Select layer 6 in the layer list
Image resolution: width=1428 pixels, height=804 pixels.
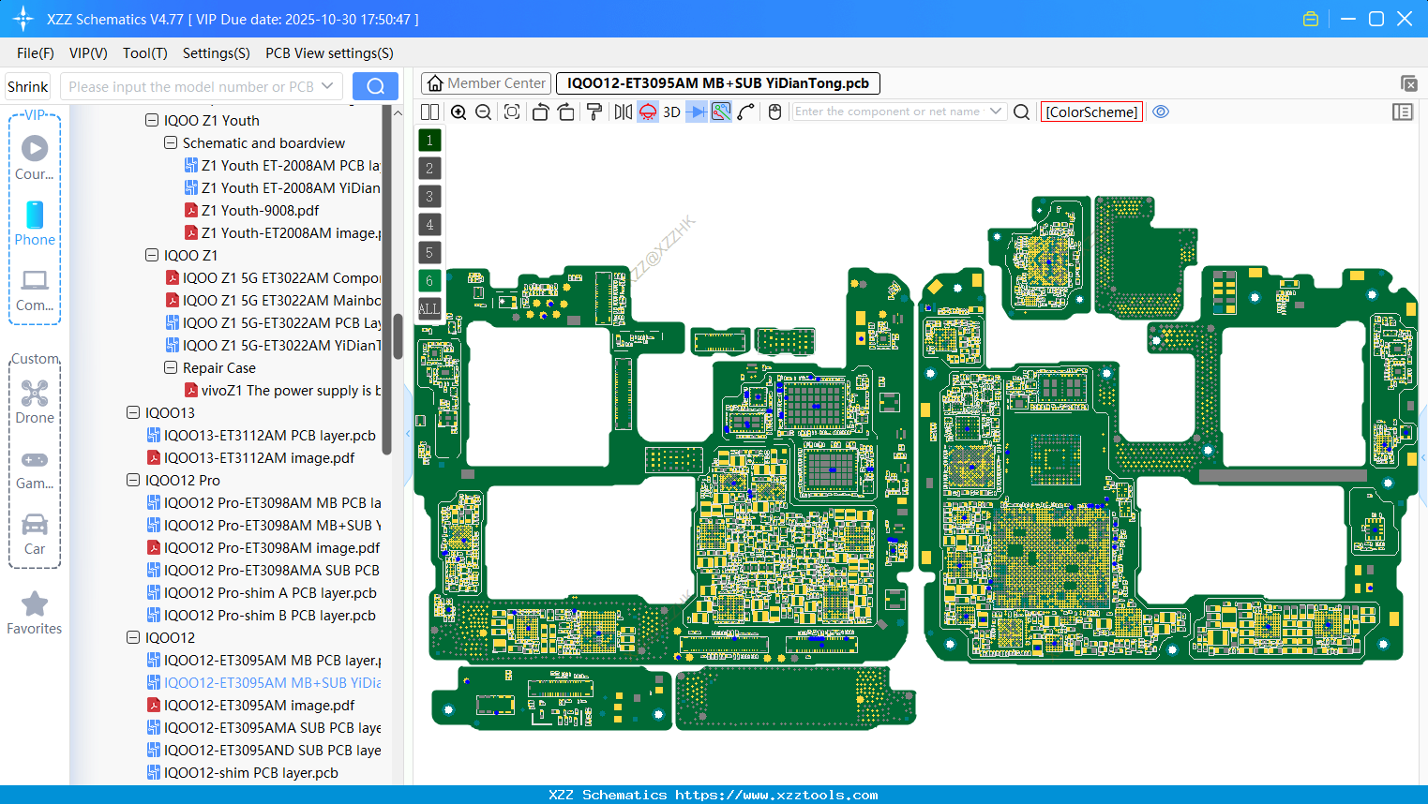(429, 280)
